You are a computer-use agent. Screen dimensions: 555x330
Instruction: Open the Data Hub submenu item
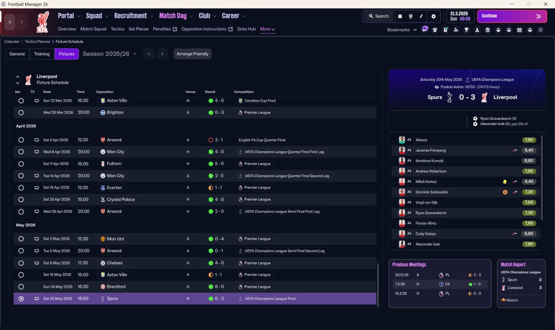click(246, 29)
